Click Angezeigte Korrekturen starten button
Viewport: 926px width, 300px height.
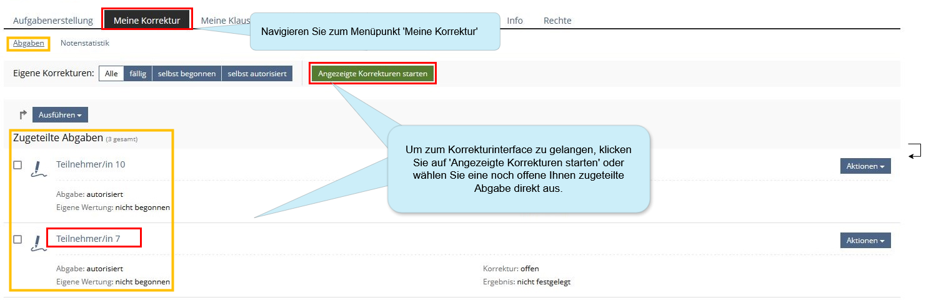(373, 74)
